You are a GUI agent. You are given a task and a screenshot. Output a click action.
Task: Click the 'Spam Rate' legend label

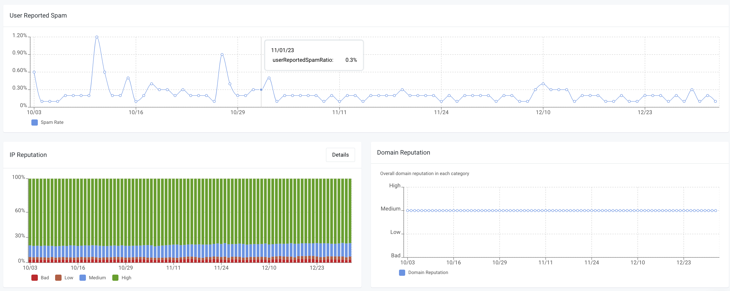[x=52, y=122]
